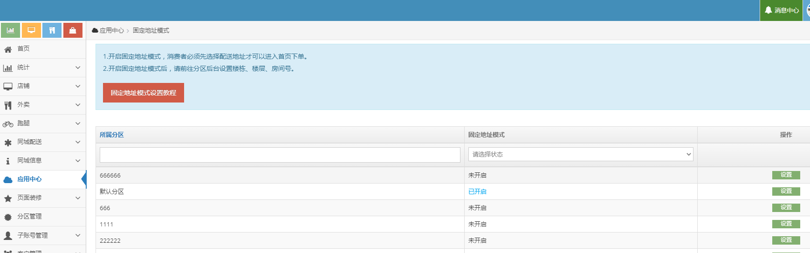
Task: Click the red shopping bag icon
Action: pos(73,30)
